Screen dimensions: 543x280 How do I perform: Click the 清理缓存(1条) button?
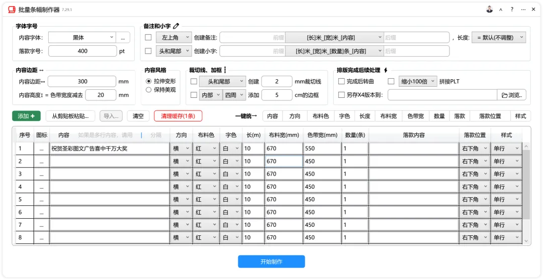pyautogui.click(x=178, y=116)
